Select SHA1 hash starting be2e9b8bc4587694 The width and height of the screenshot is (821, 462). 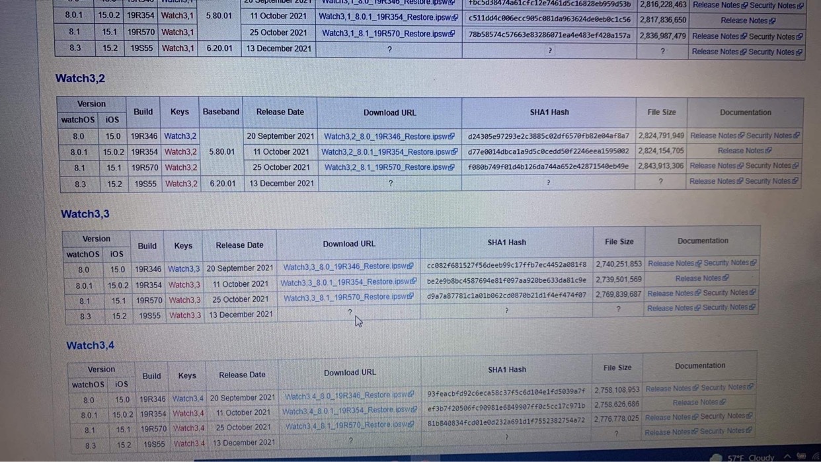[506, 280]
